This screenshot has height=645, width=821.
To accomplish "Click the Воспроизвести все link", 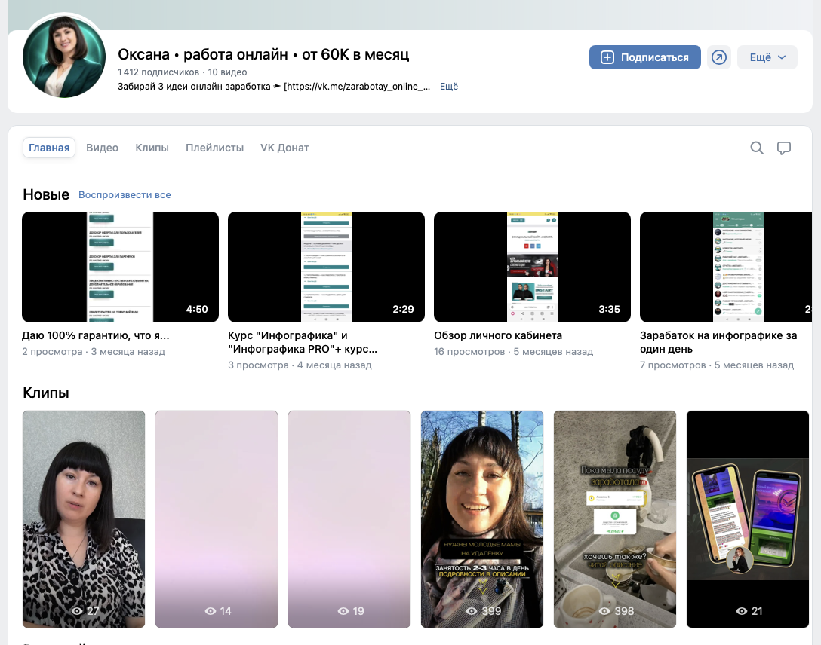I will [x=125, y=195].
